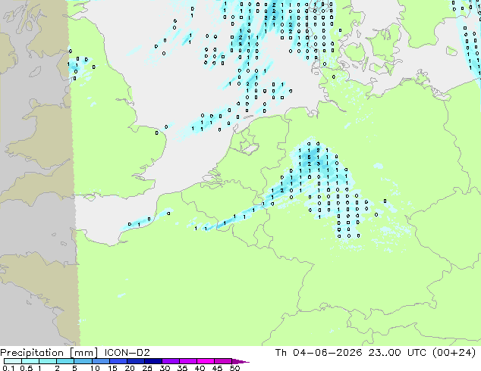
Task: Select the 35–40 mm violet legend swatch
Action: (x=187, y=361)
